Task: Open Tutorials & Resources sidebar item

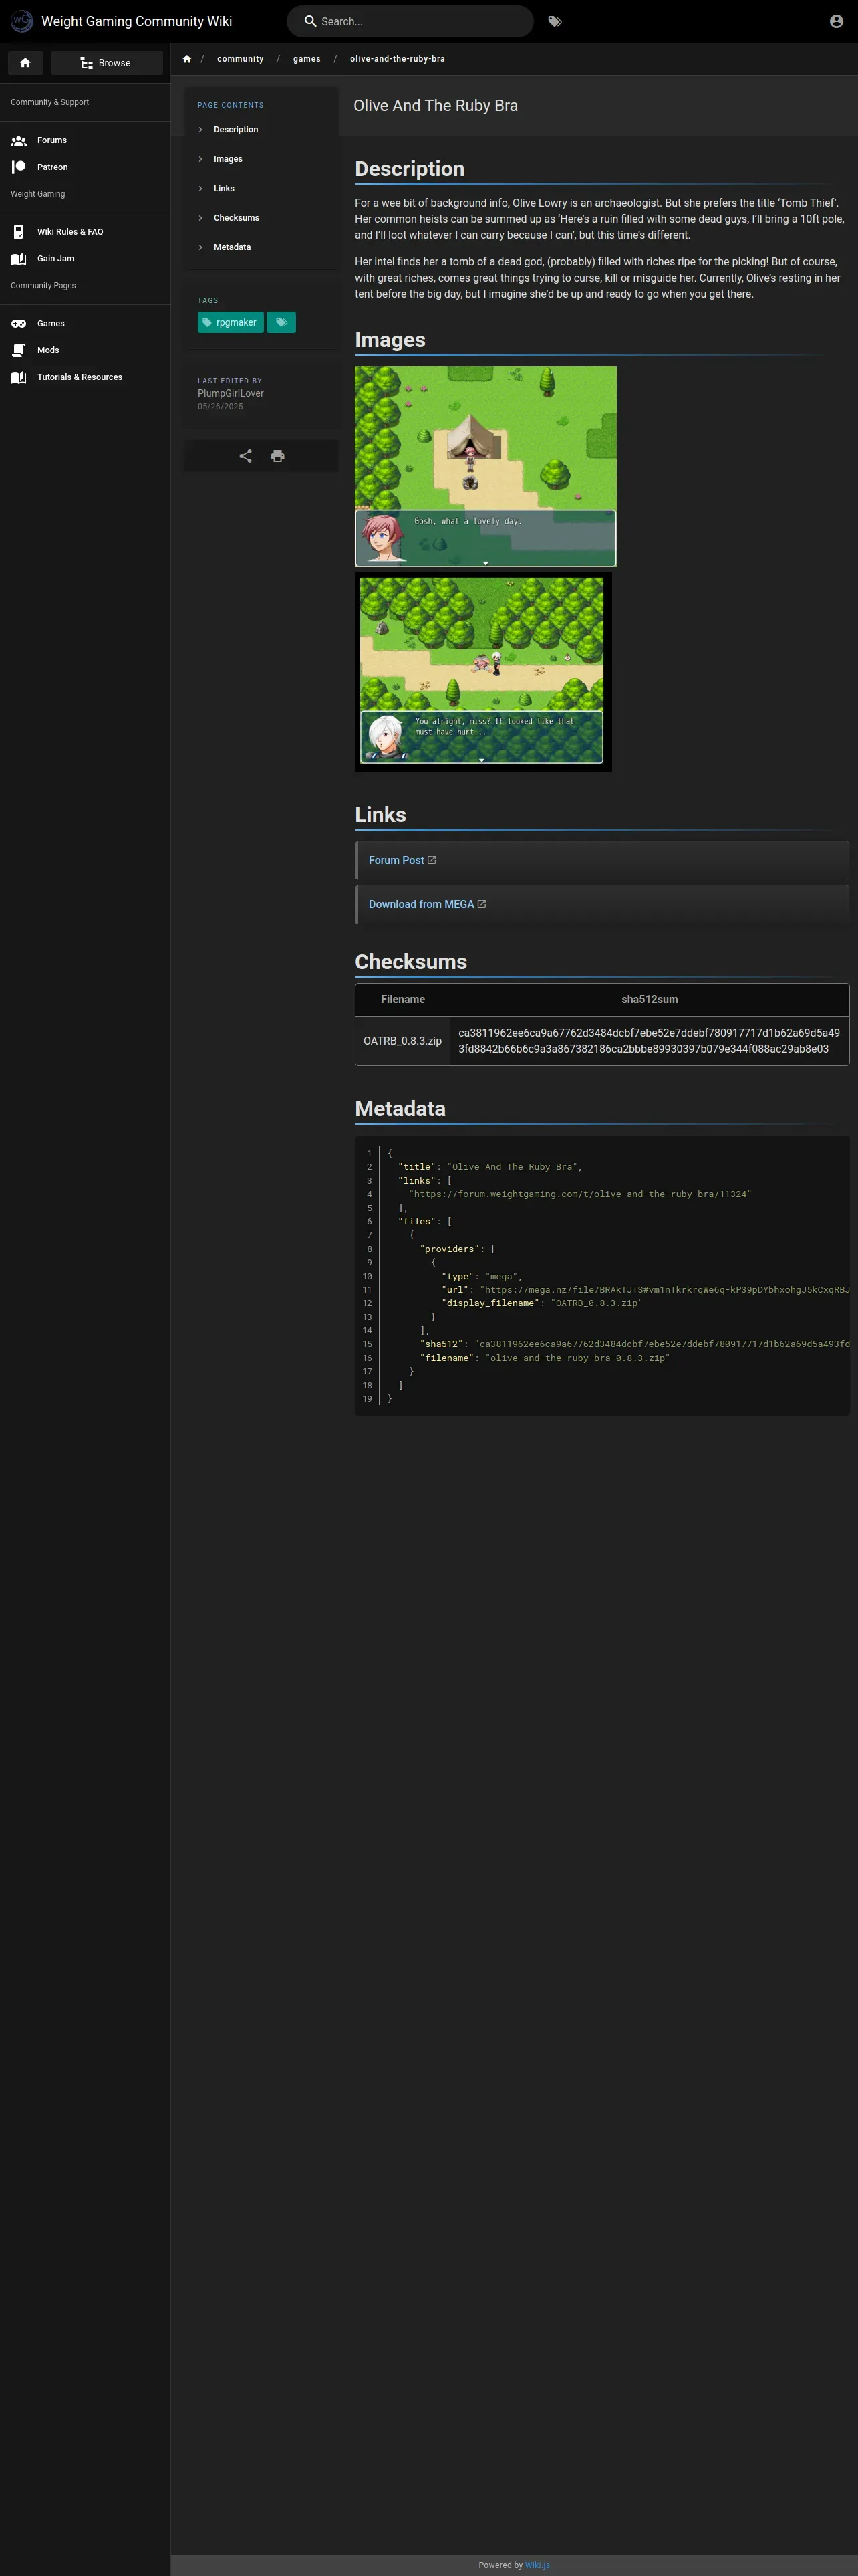Action: pos(80,377)
